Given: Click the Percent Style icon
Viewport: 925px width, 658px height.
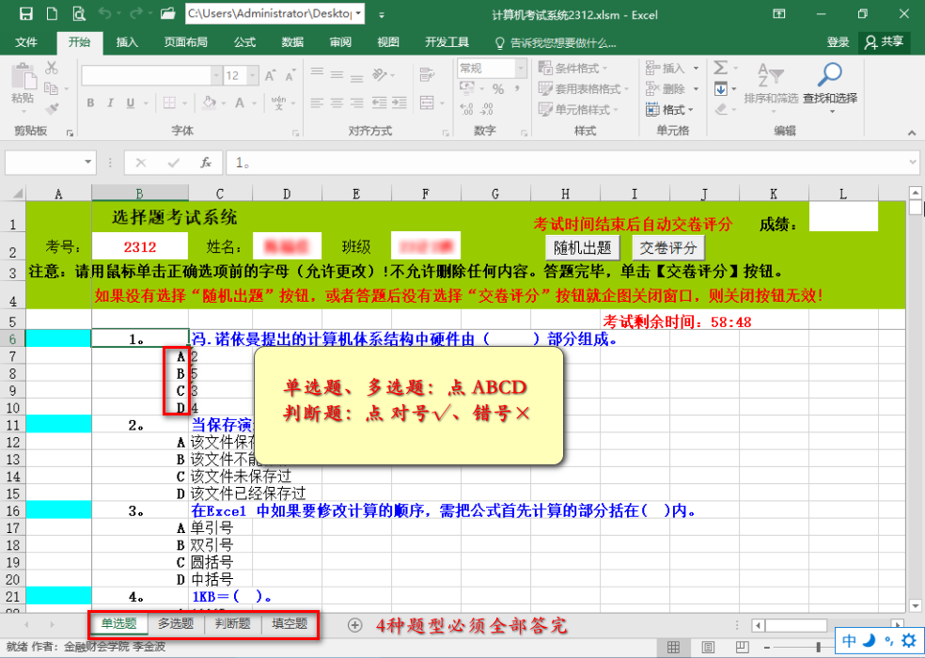Looking at the screenshot, I should (498, 89).
